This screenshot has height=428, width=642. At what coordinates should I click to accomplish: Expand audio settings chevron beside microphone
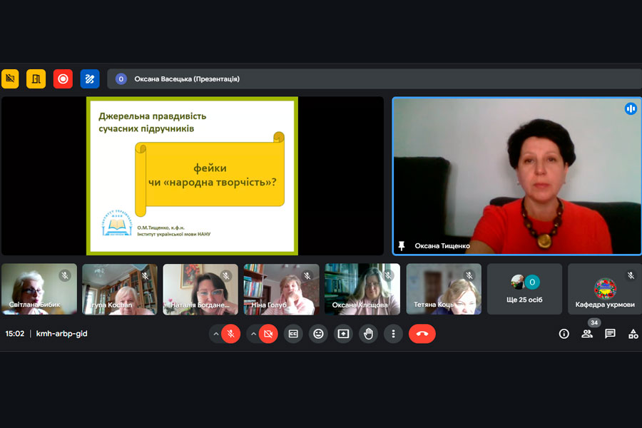215,335
